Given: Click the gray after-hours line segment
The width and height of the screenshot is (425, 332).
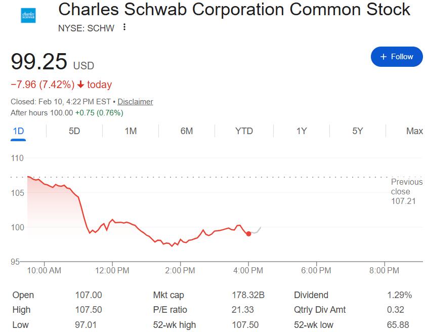Looking at the screenshot, I should click(x=256, y=231).
